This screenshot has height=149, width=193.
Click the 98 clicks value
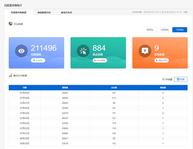pyautogui.click(x=114, y=103)
